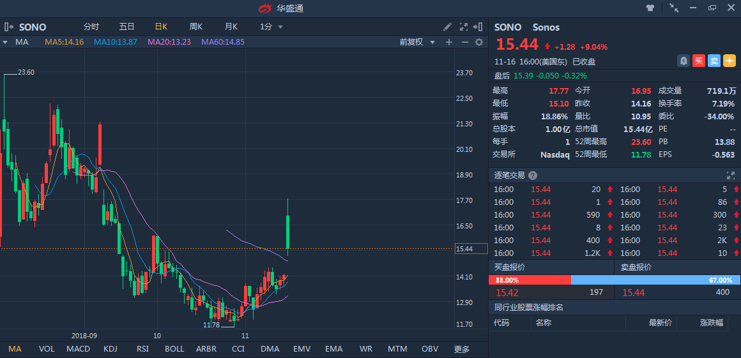Image resolution: width=741 pixels, height=358 pixels.
Task: Select the MACD indicator tab
Action: click(79, 349)
